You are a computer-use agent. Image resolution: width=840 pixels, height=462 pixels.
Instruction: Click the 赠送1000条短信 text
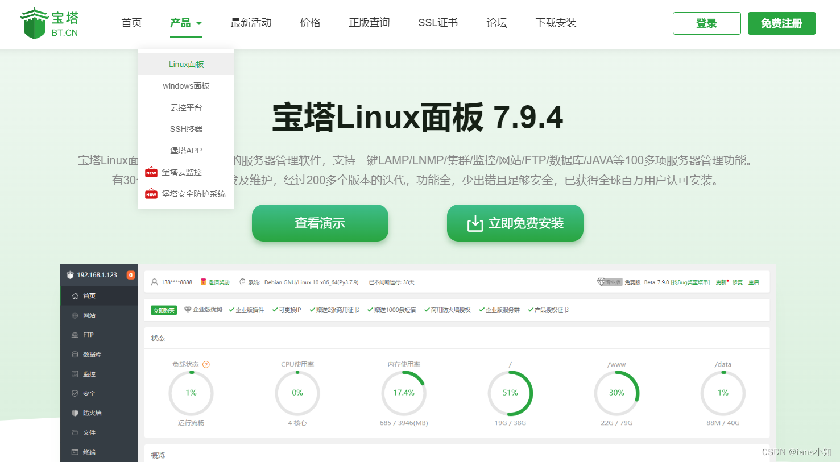pos(395,310)
